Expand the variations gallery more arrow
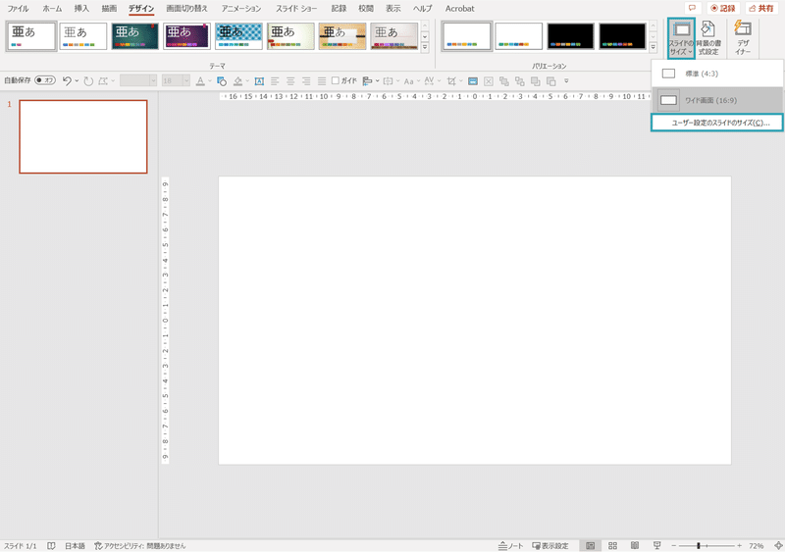This screenshot has width=785, height=552. click(x=653, y=48)
